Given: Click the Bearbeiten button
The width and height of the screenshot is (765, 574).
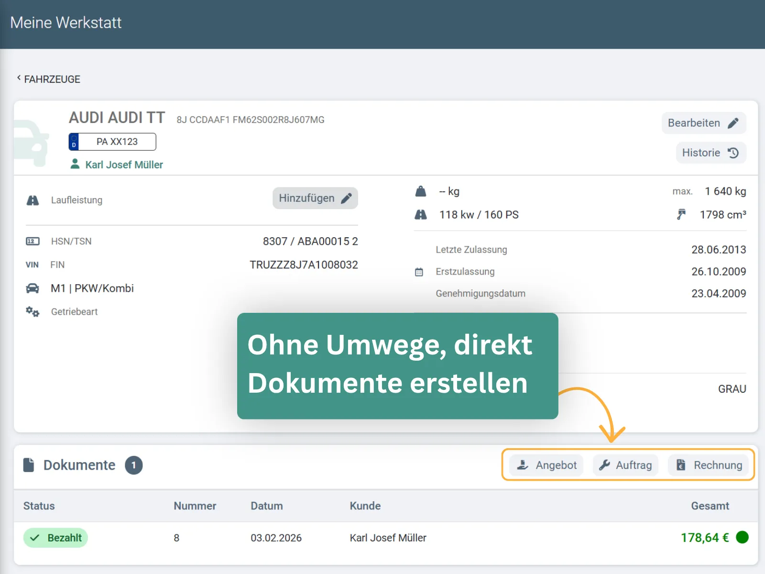Looking at the screenshot, I should (x=704, y=123).
